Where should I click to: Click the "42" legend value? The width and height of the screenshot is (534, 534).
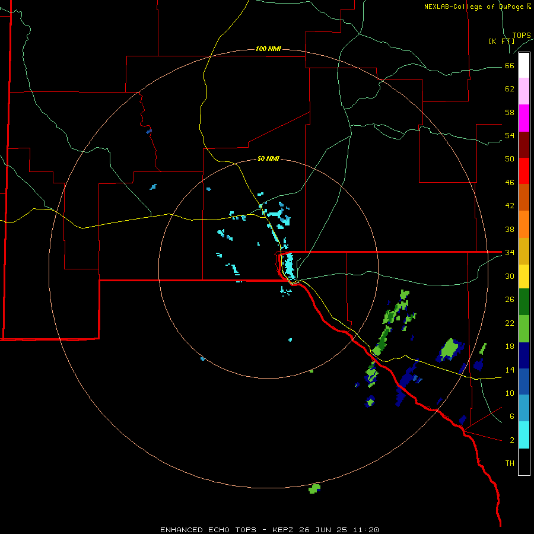click(x=510, y=205)
